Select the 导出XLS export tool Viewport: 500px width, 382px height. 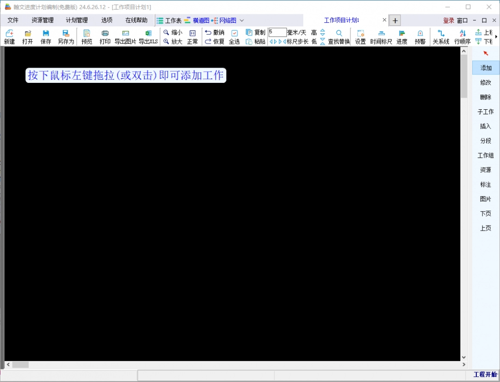click(x=148, y=36)
